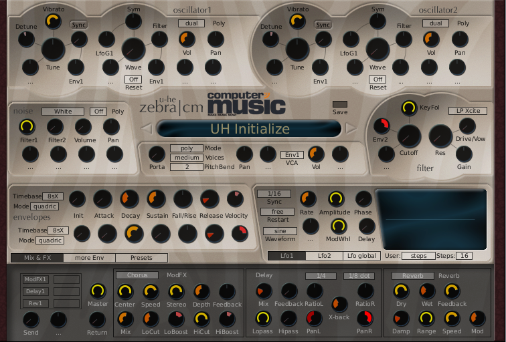Click the Chorus Depth knob
This screenshot has width=506, height=342.
click(x=201, y=291)
